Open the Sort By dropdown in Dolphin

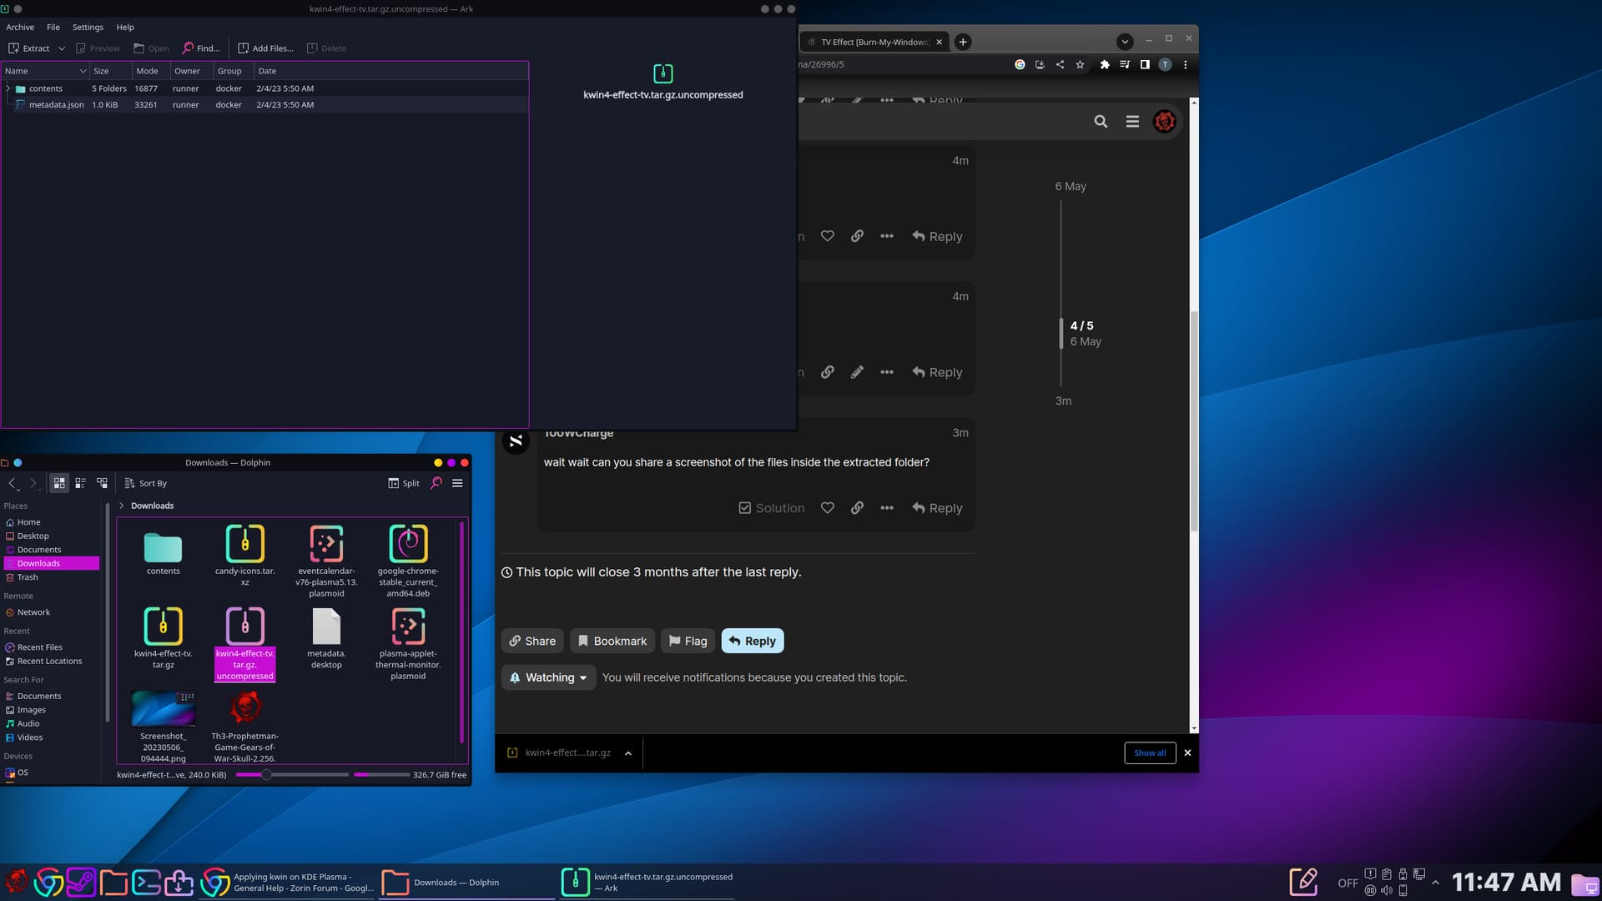click(x=145, y=483)
